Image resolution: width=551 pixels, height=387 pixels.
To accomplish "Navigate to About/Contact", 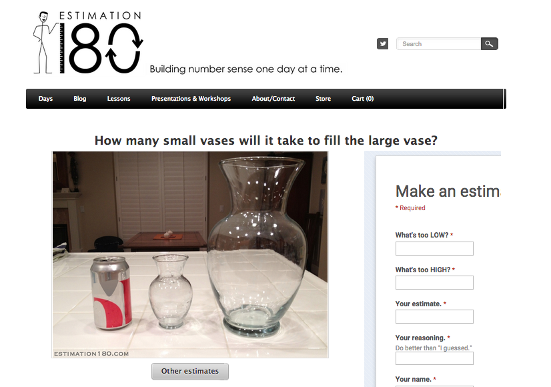I will pyautogui.click(x=273, y=99).
